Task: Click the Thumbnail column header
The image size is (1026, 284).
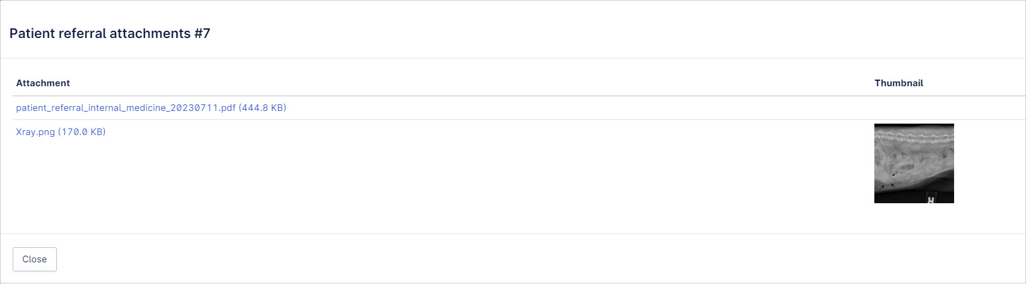Action: [899, 83]
